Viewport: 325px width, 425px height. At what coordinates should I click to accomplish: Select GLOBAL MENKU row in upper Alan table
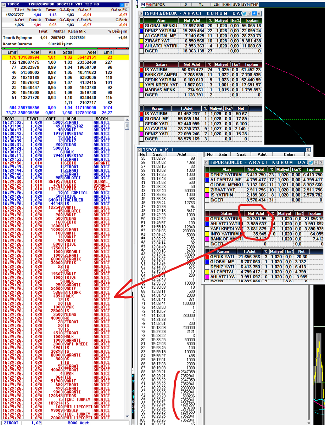pyautogui.click(x=201, y=26)
